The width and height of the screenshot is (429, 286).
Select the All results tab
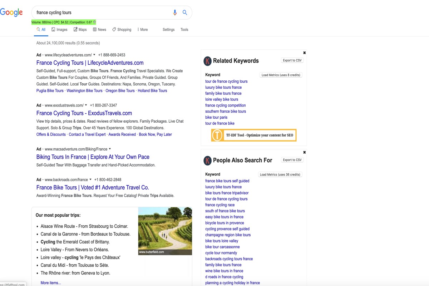click(x=41, y=30)
